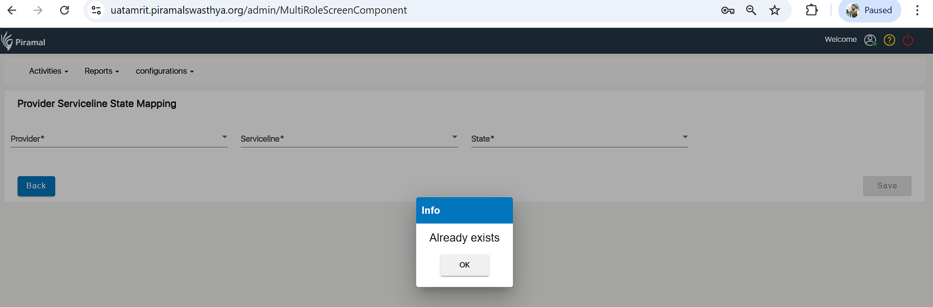Open the saved passwords key icon

coord(727,10)
